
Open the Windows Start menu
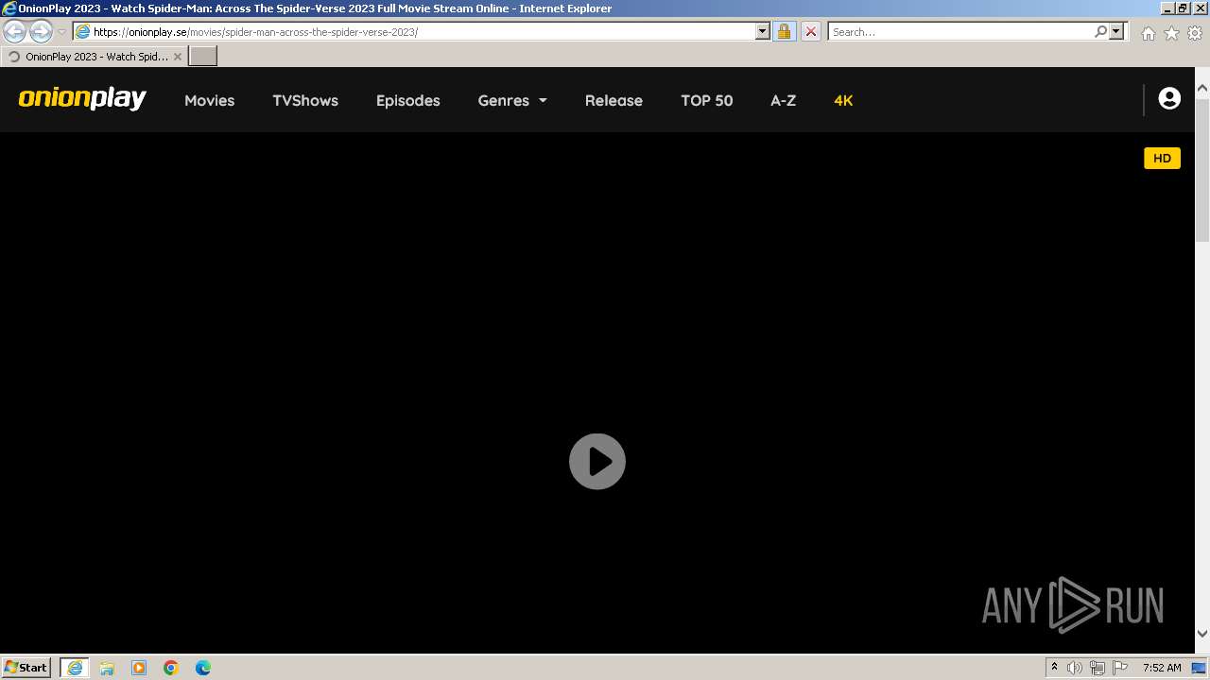pos(26,667)
